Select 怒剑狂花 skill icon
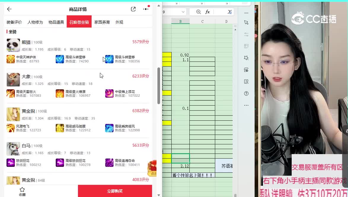Image resolution: width=348 pixels, height=197 pixels. click(11, 163)
